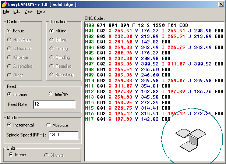The height and width of the screenshot is (164, 226).
Task: Select the Kirloskar control option
Action: point(18,57)
